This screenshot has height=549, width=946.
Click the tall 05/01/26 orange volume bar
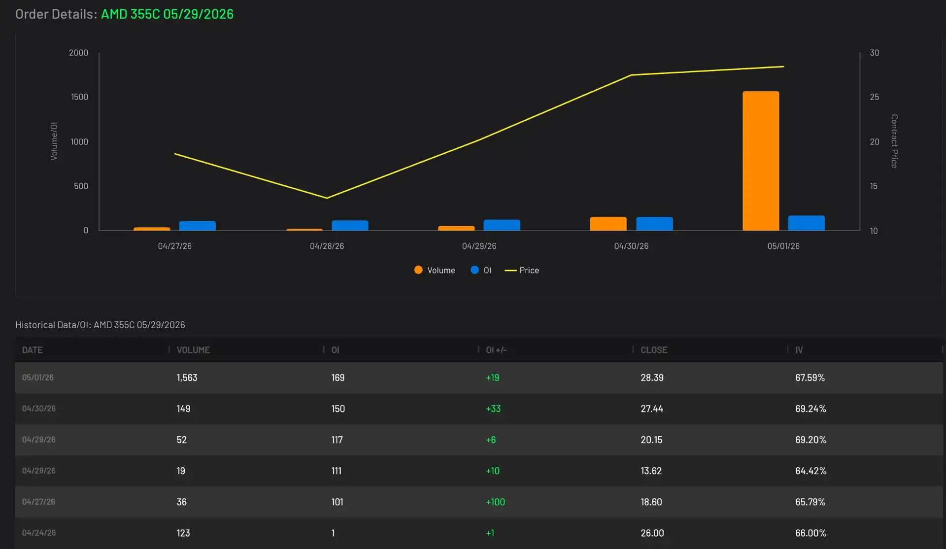[761, 161]
